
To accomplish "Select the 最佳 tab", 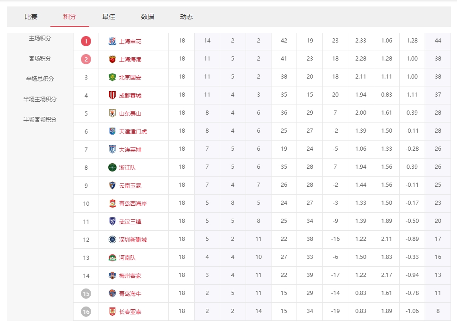I will pos(109,17).
